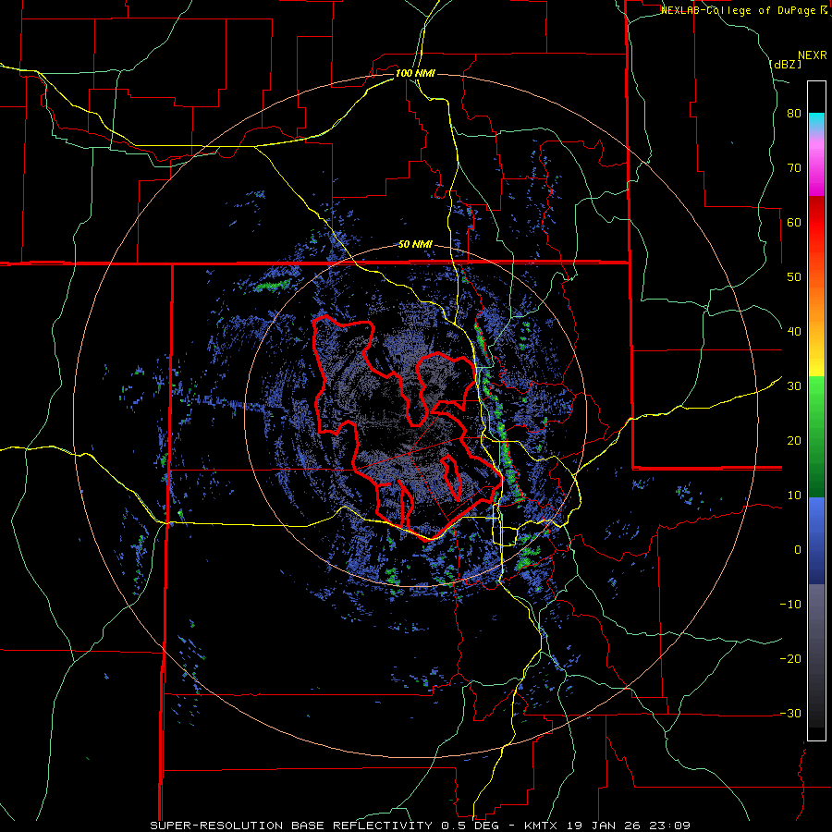Click the 30 value on color scale
The width and height of the screenshot is (832, 832).
tap(794, 386)
